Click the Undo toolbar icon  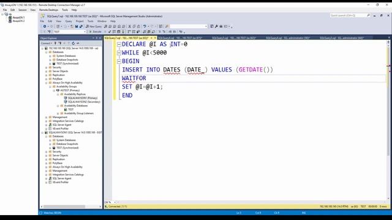(145, 26)
